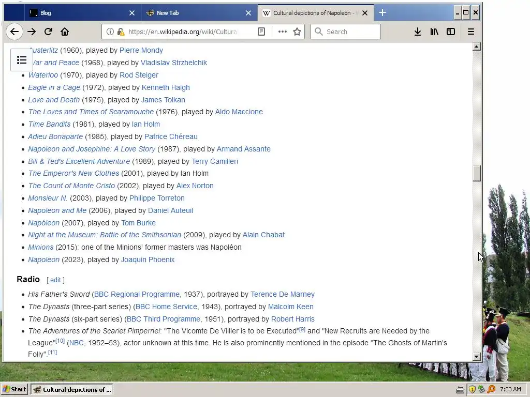Click the magnifier tray icon
This screenshot has height=397, width=530.
click(x=491, y=389)
